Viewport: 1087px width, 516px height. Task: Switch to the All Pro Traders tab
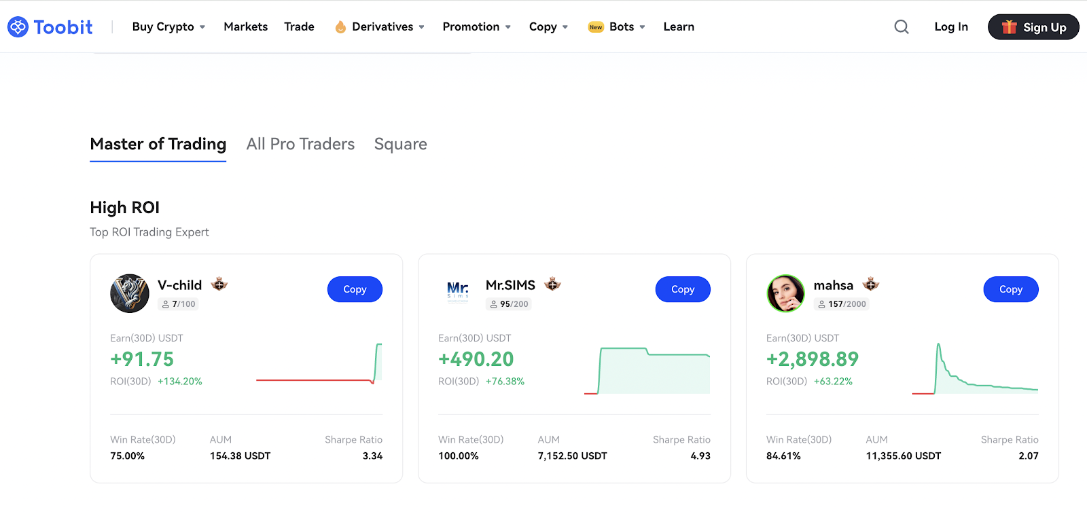tap(300, 144)
